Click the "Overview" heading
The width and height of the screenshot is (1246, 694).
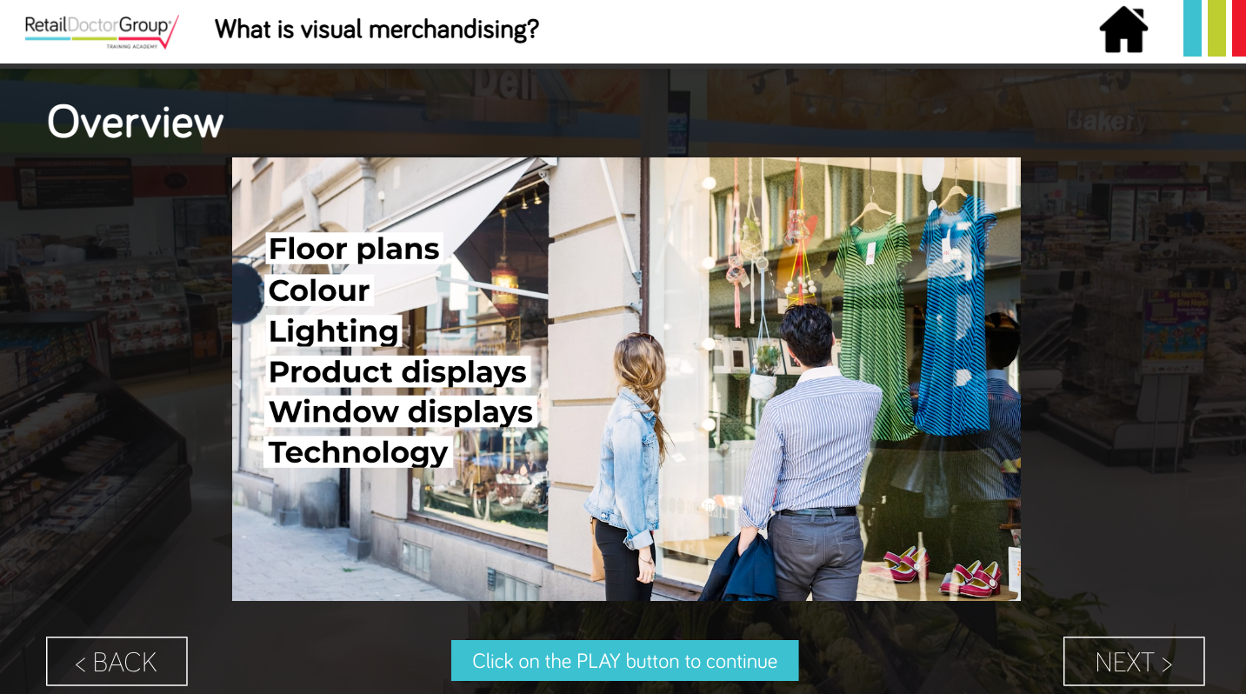136,122
